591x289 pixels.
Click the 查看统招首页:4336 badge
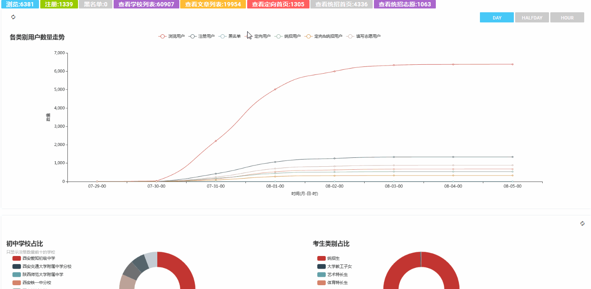(x=341, y=4)
